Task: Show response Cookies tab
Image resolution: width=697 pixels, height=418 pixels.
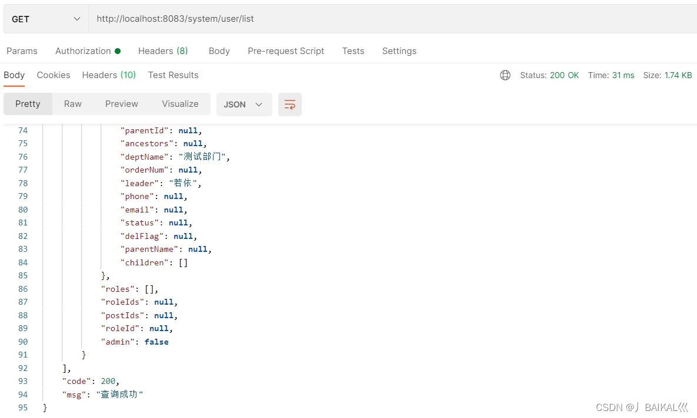Action: [54, 75]
